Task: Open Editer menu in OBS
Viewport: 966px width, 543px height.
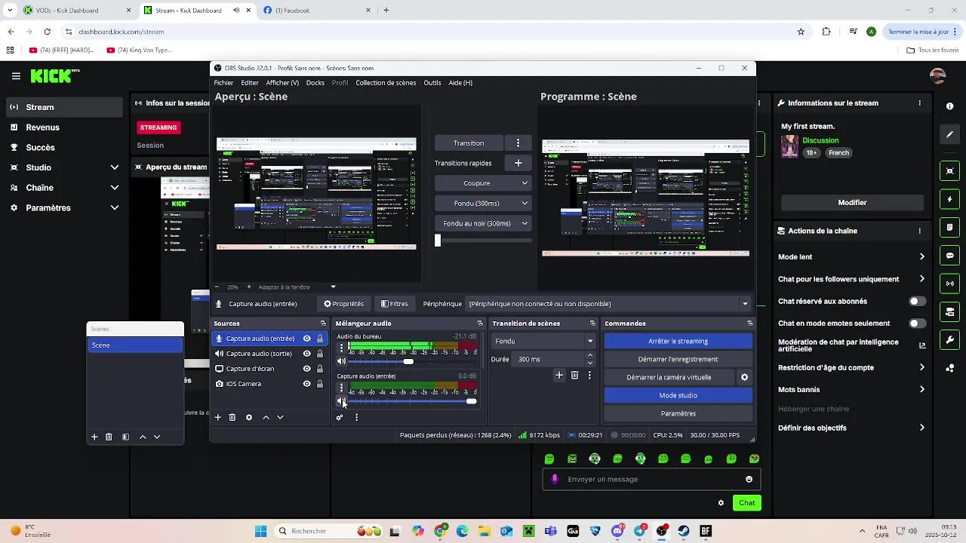Action: (x=250, y=83)
